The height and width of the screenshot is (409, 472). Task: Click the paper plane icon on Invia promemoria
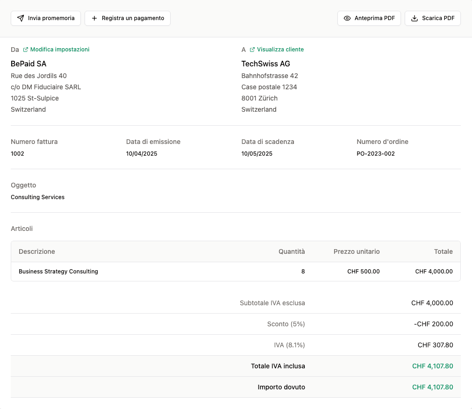tap(21, 18)
